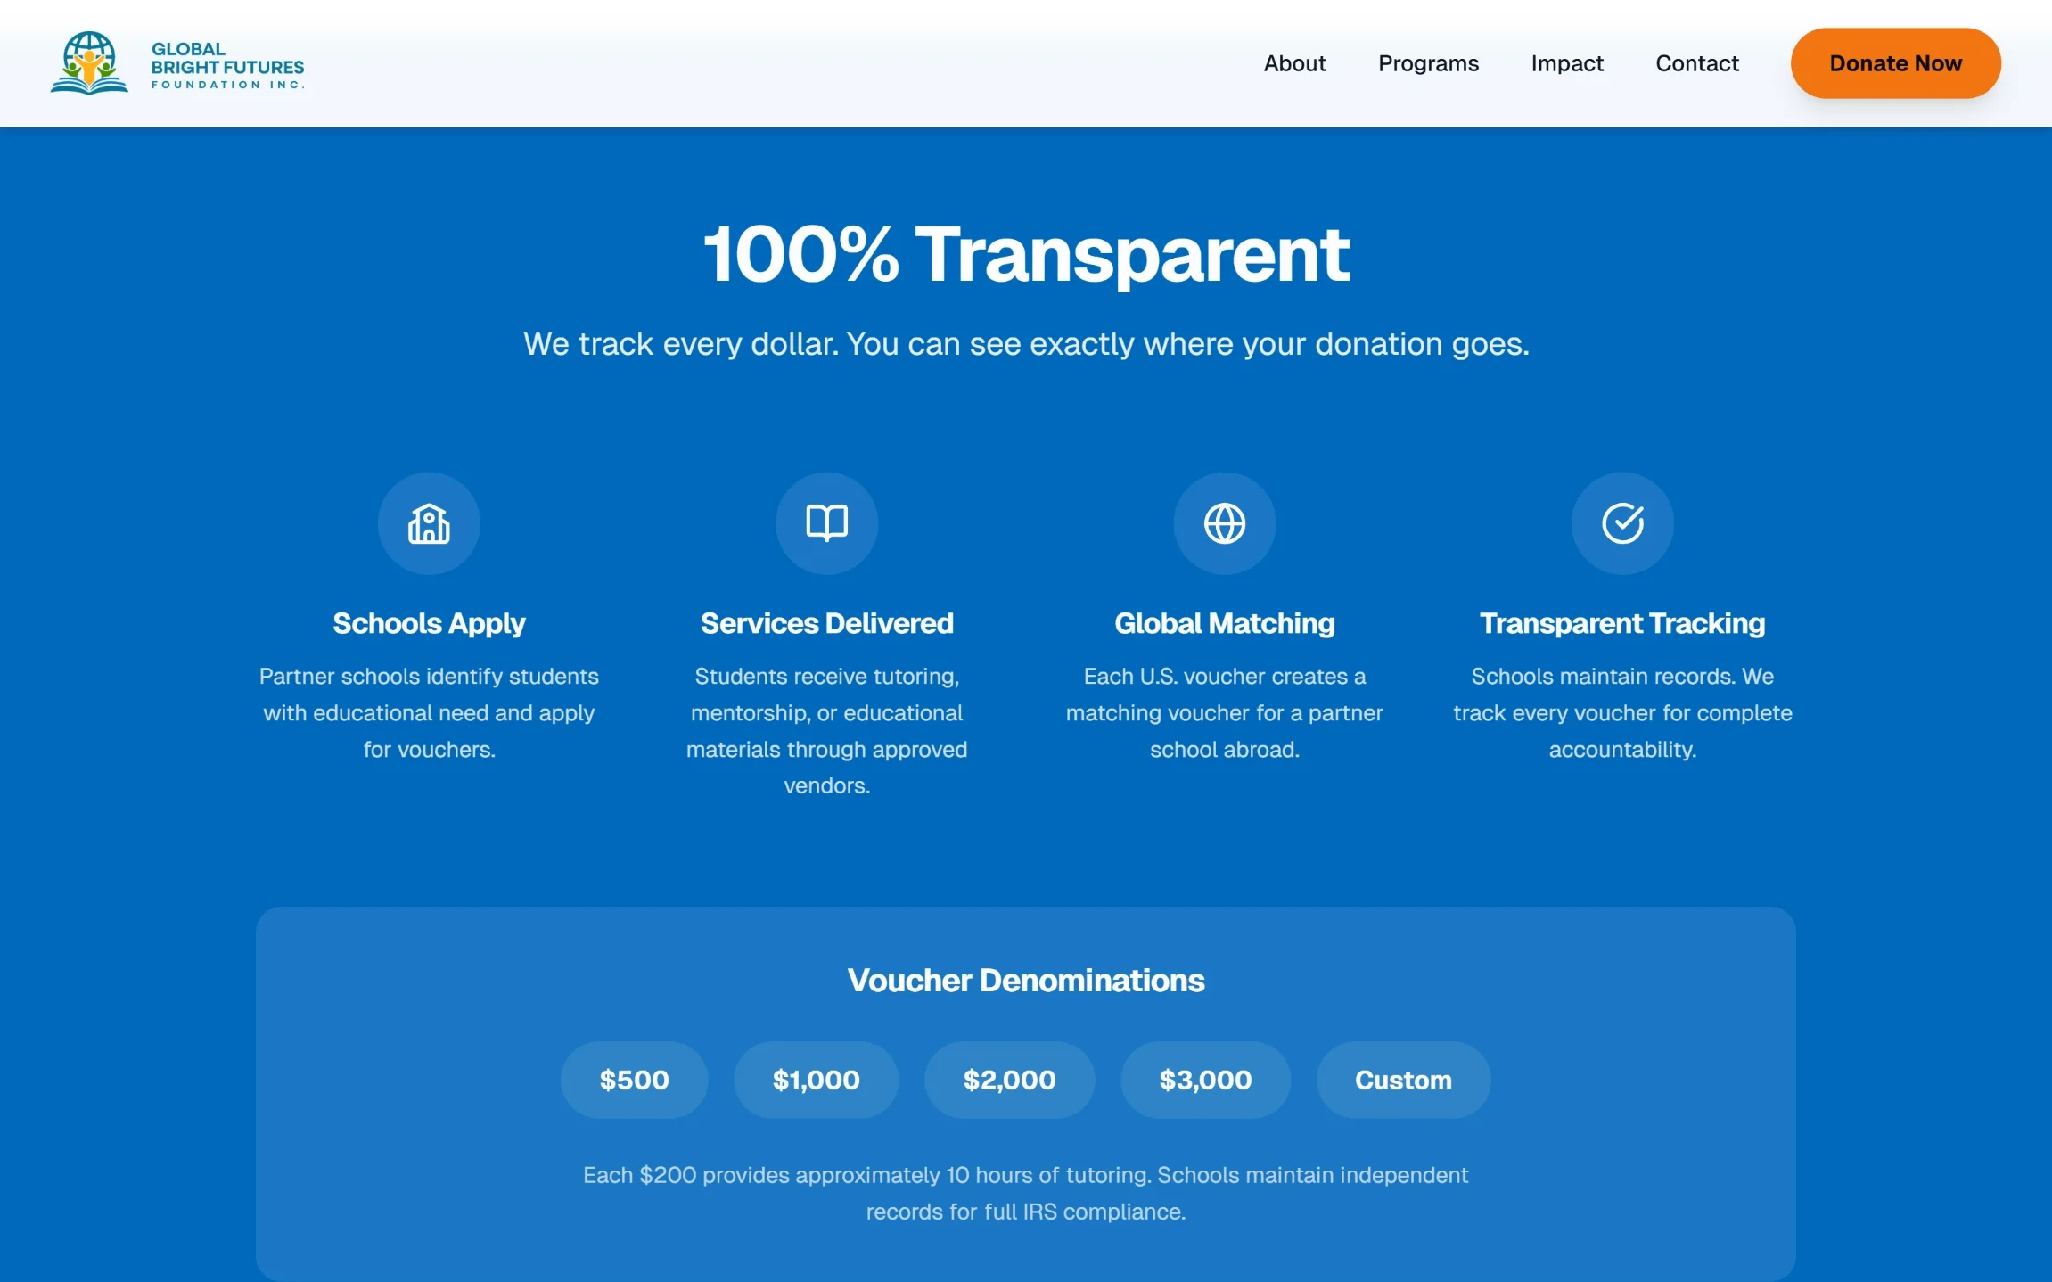Image resolution: width=2052 pixels, height=1282 pixels.
Task: Navigate to Impact in navbar
Action: 1566,63
